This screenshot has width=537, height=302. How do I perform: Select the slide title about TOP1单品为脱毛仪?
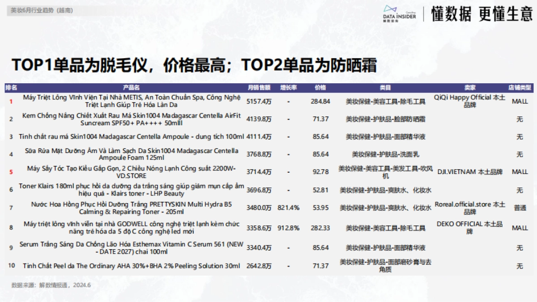click(194, 65)
